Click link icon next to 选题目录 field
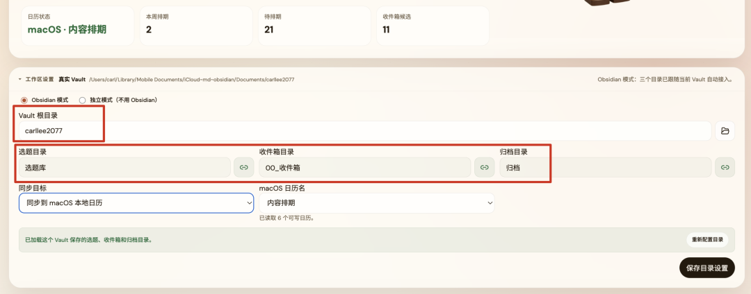 (x=244, y=168)
